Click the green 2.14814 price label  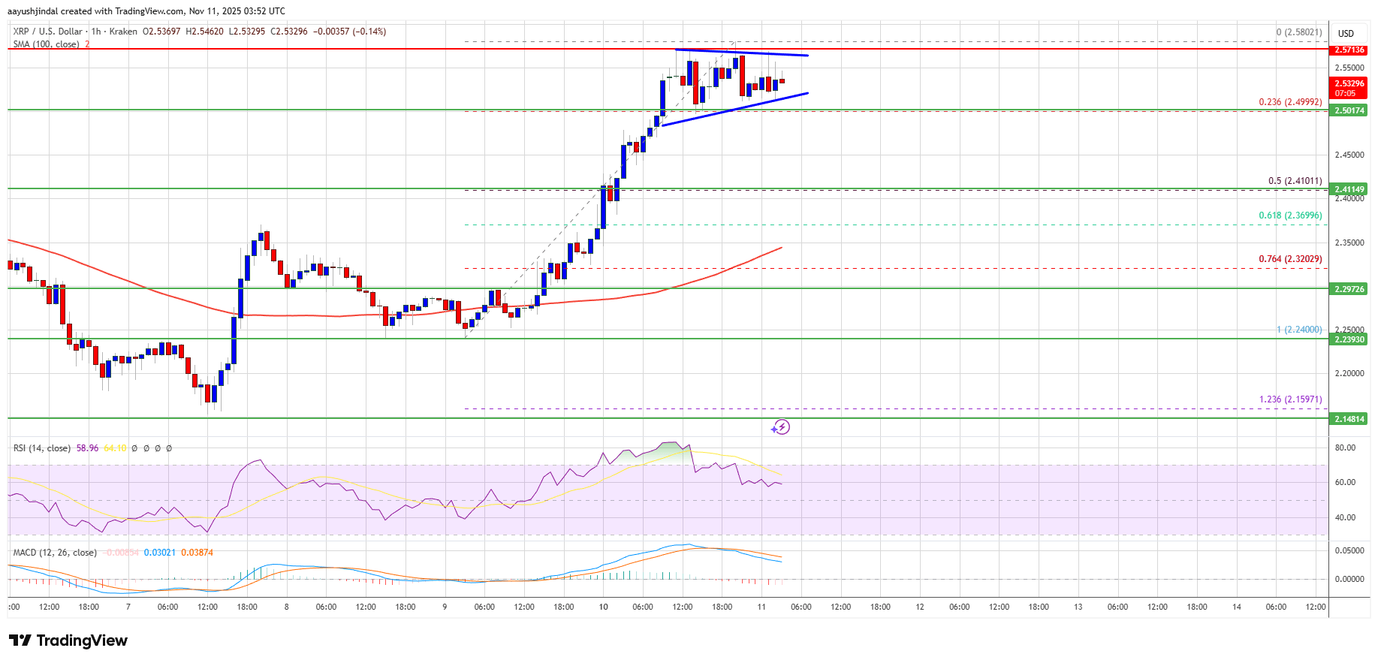tap(1349, 419)
